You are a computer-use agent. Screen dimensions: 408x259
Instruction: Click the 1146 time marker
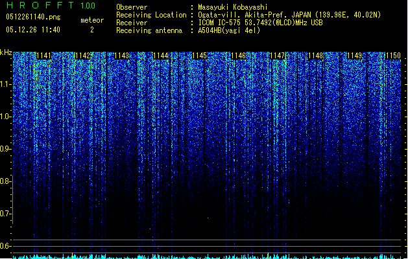238,56
